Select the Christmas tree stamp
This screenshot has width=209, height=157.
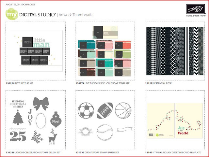18,117
